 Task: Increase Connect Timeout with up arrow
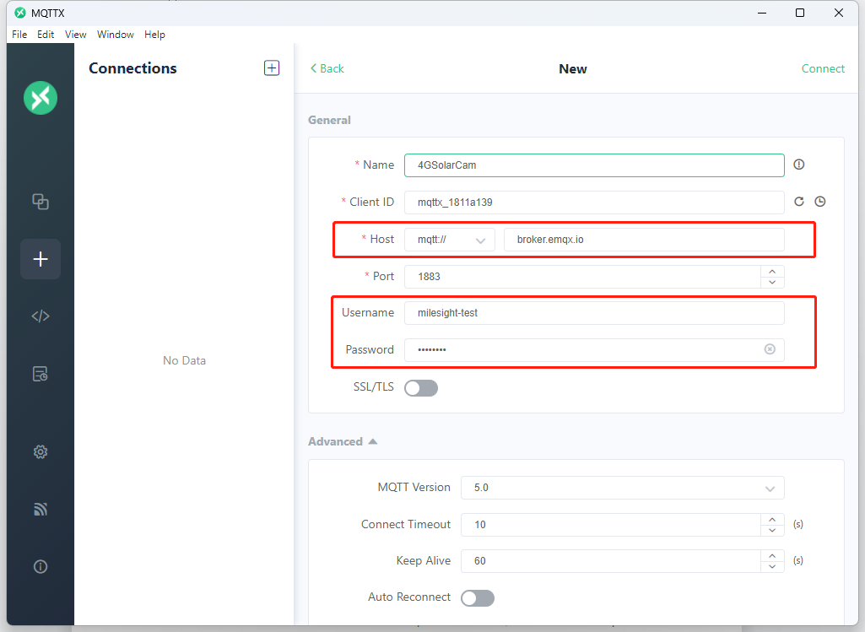[x=772, y=520]
